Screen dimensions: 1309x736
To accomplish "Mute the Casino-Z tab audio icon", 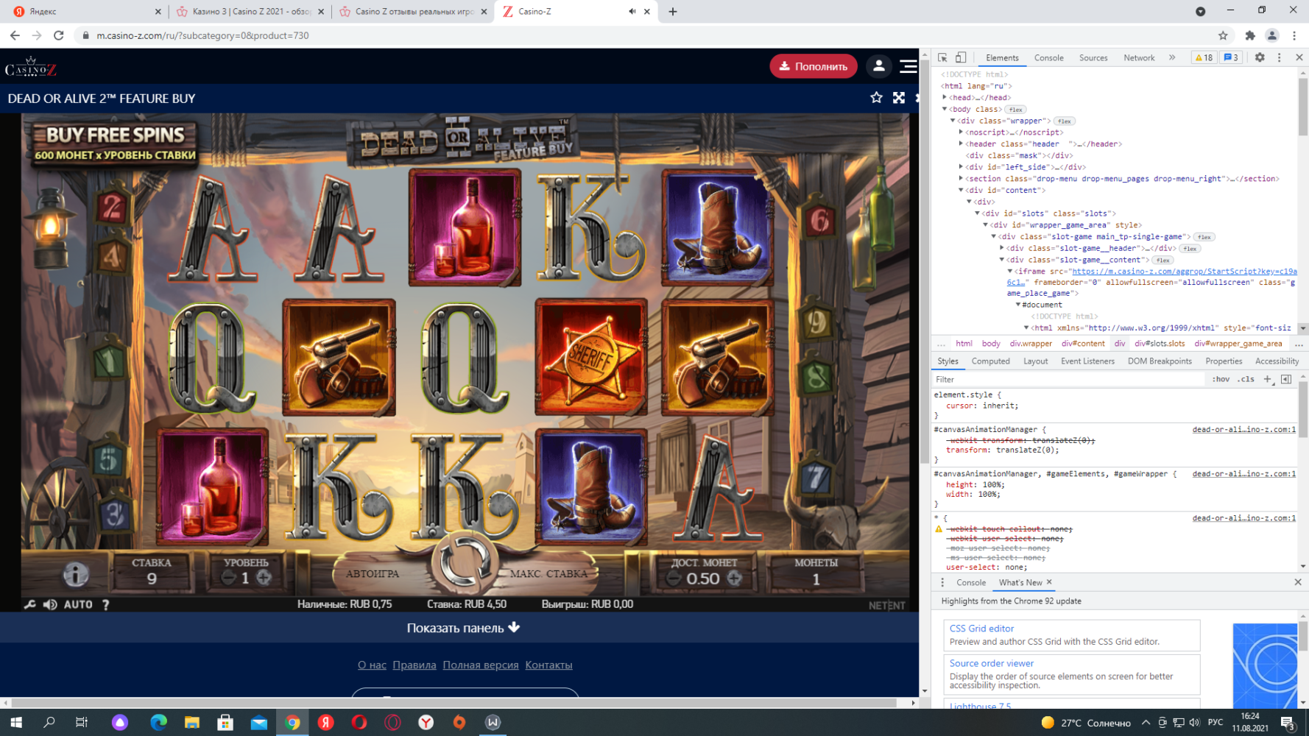I will 632,12.
